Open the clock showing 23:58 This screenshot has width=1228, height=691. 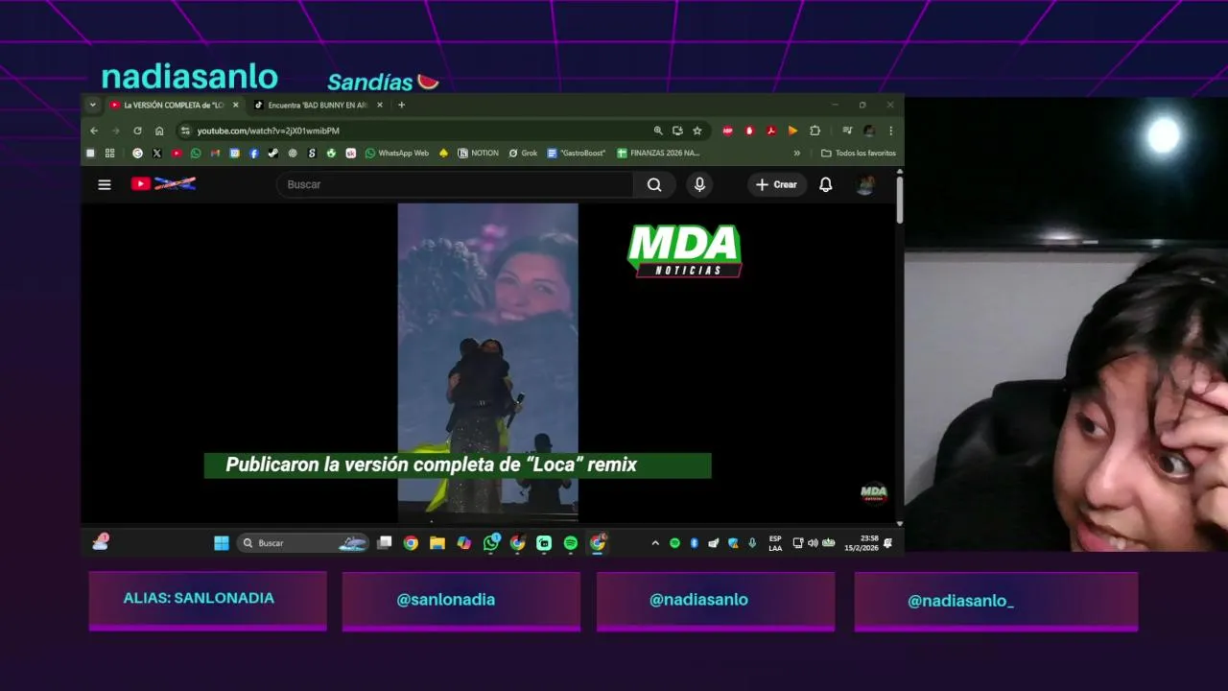coord(861,543)
